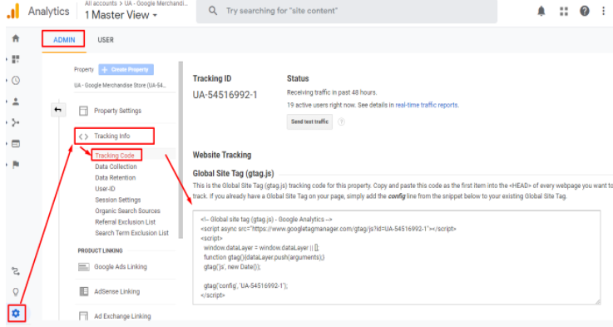Click Property Settings page icon
The width and height of the screenshot is (613, 327).
click(83, 111)
